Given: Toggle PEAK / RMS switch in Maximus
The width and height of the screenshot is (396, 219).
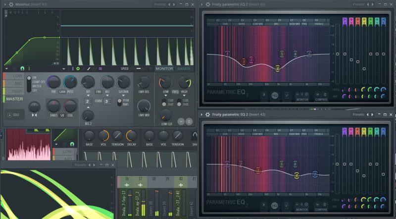Looking at the screenshot, I should point(119,102).
